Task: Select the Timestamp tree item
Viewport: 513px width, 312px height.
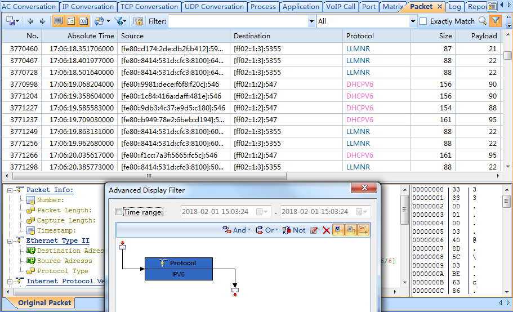Action: click(x=56, y=230)
